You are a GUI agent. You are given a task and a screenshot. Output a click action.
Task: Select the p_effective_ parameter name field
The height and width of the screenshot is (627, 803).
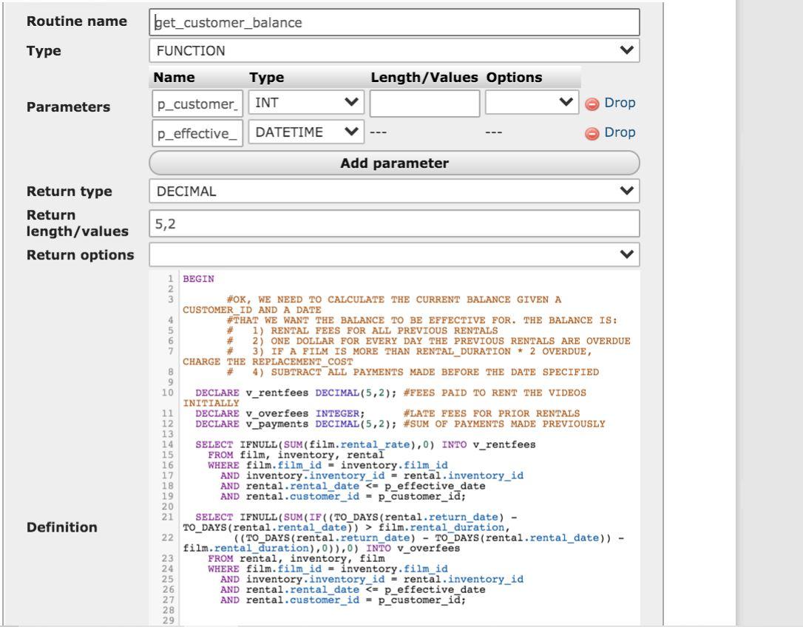[x=196, y=132]
